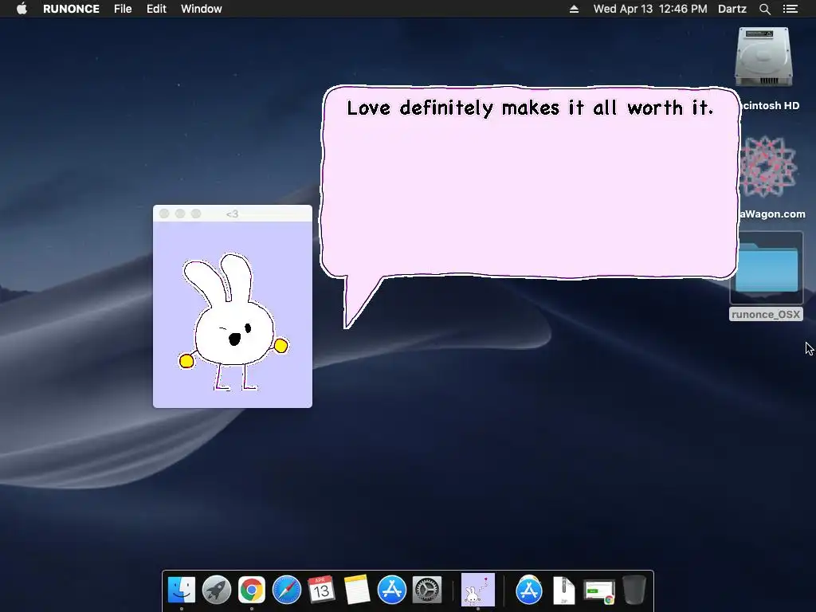Open the Notes app in dock
The image size is (816, 612).
356,590
